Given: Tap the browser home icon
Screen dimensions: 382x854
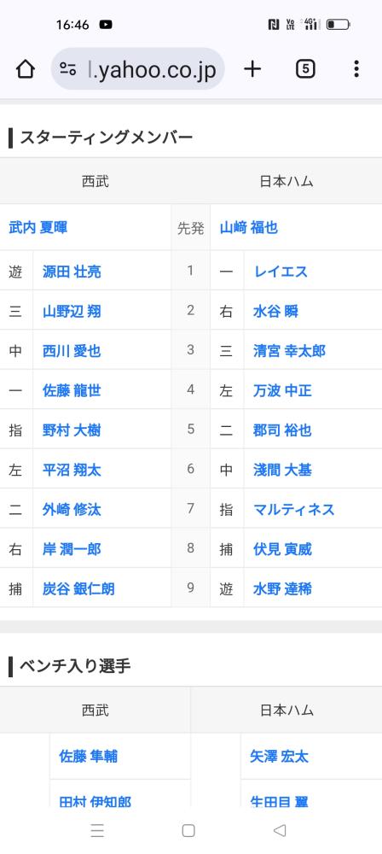Looking at the screenshot, I should tap(26, 69).
